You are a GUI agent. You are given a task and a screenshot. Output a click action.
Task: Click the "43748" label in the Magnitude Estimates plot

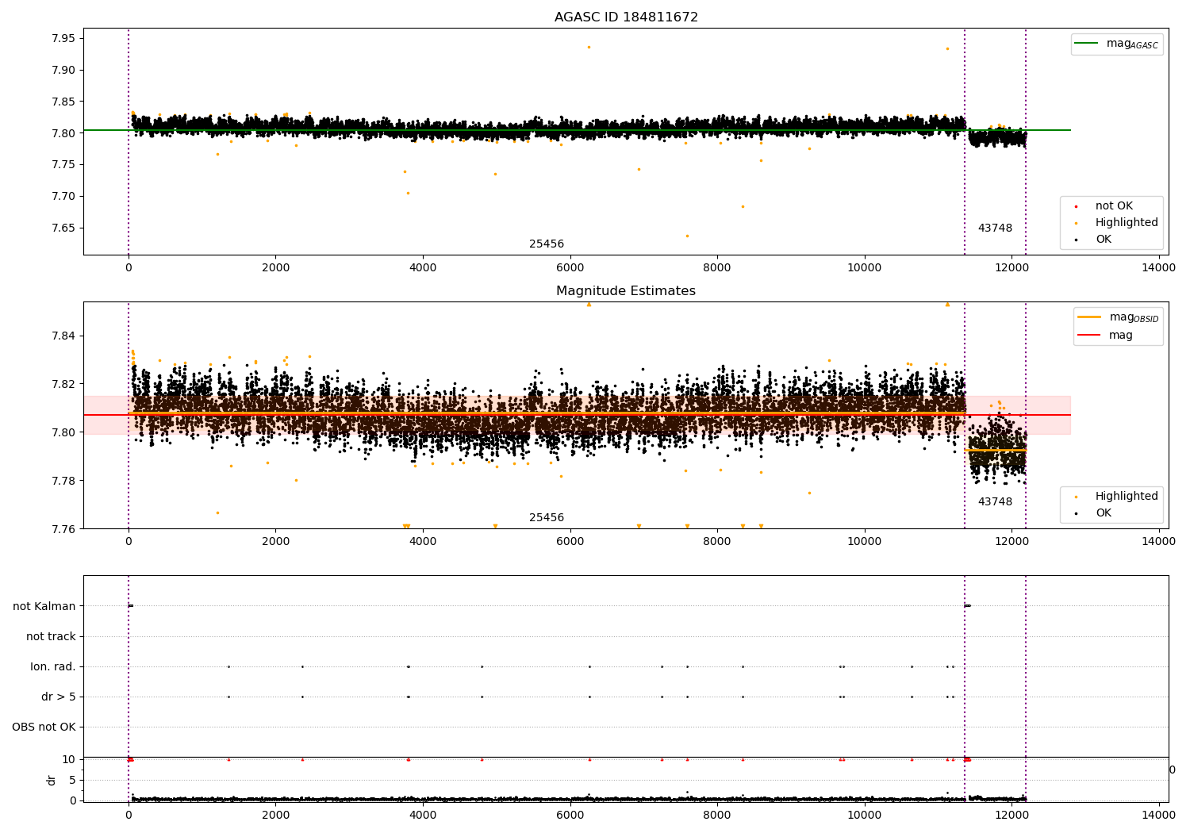tap(995, 502)
